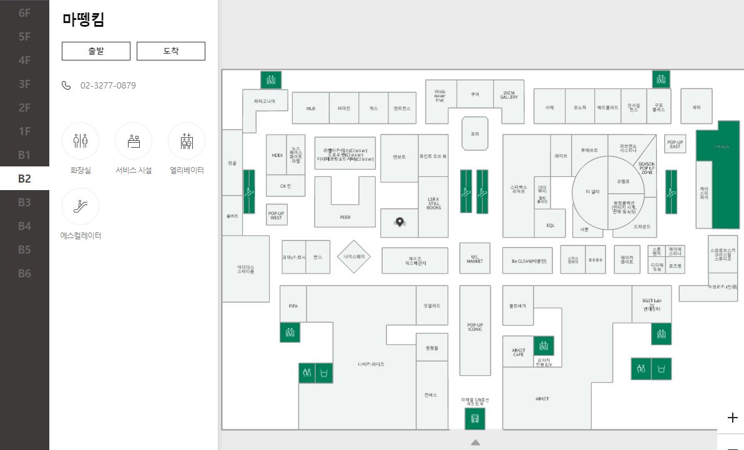
Task: Switch to floor 2F
Action: (x=25, y=108)
